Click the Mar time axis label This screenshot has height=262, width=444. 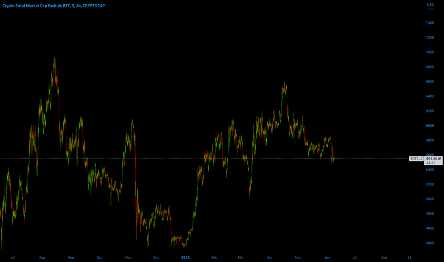pos(241,257)
